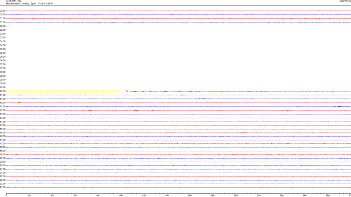Select the 15:00 time label
The image size is (351, 197).
coord(3,125)
